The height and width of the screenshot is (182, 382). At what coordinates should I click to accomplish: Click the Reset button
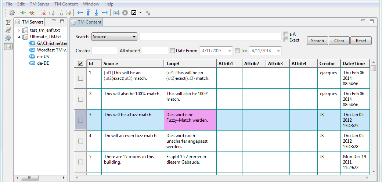361,41
